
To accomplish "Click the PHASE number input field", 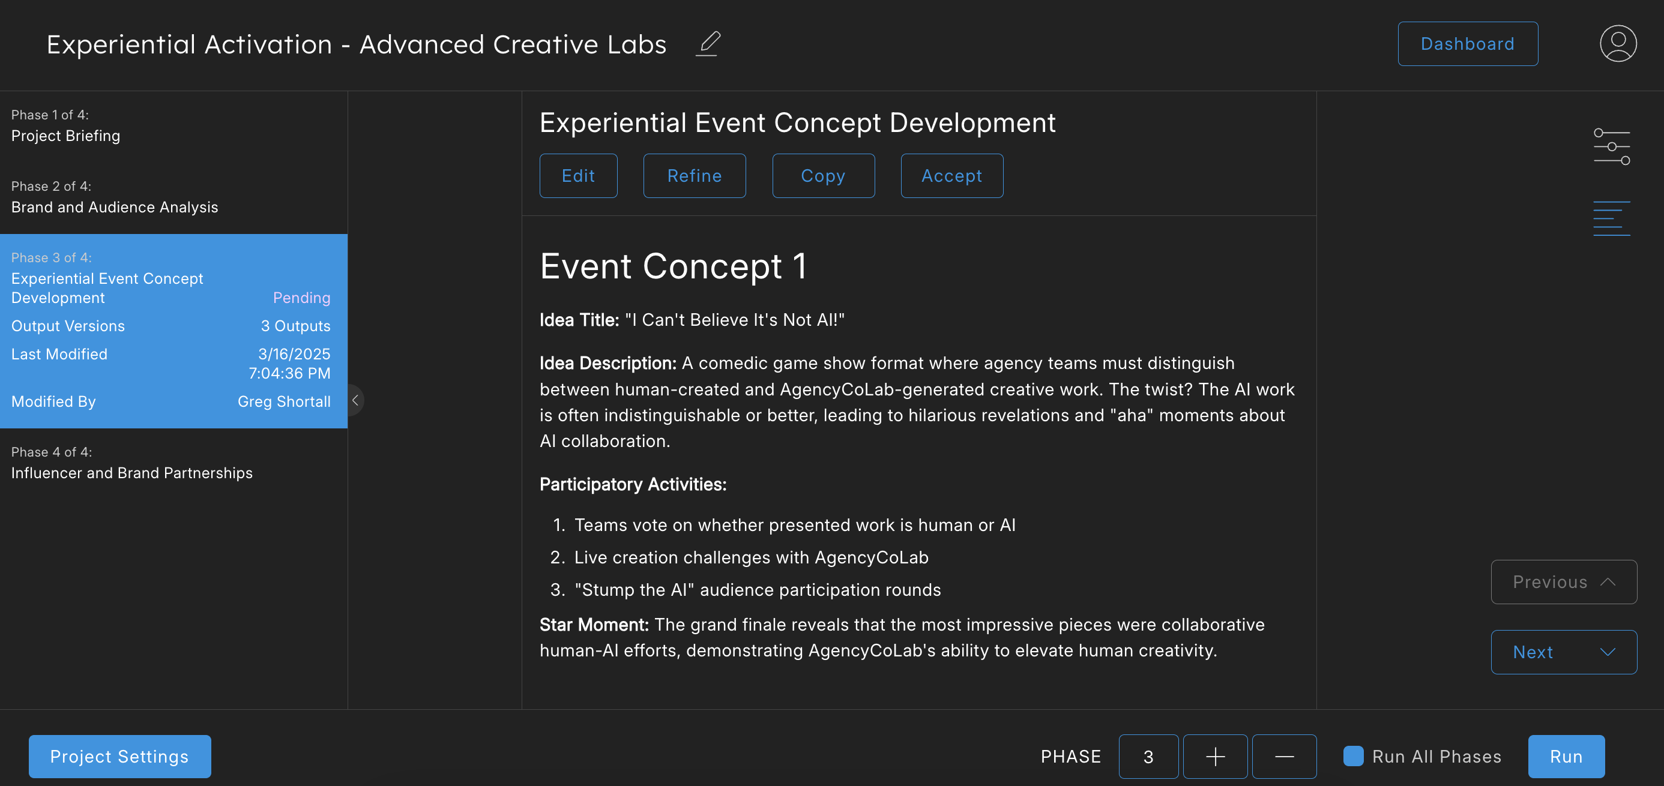I will [x=1148, y=756].
